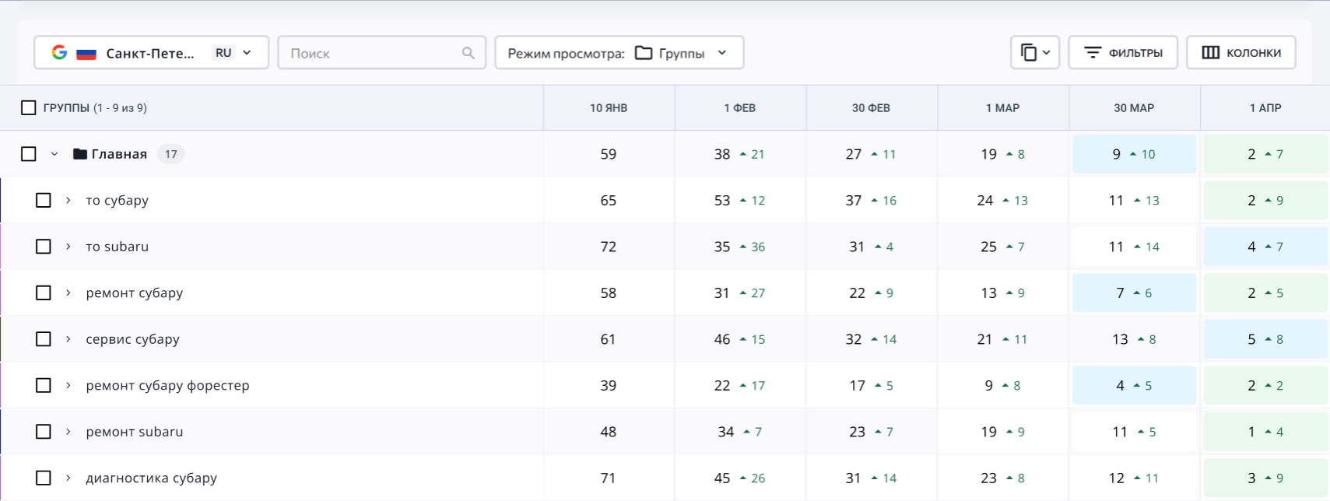Viewport: 1330px width, 501px height.
Task: Tick the checkbox for ремонт subaru
Action: tap(44, 432)
